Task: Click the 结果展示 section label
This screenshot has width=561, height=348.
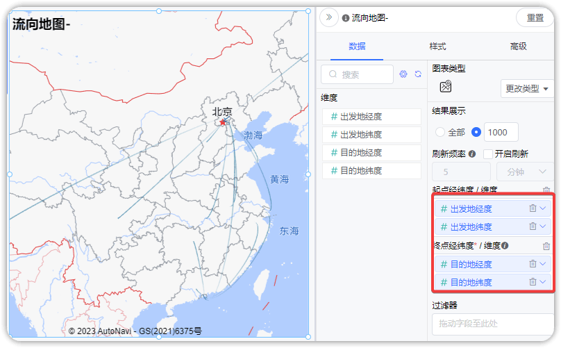Action: [449, 111]
